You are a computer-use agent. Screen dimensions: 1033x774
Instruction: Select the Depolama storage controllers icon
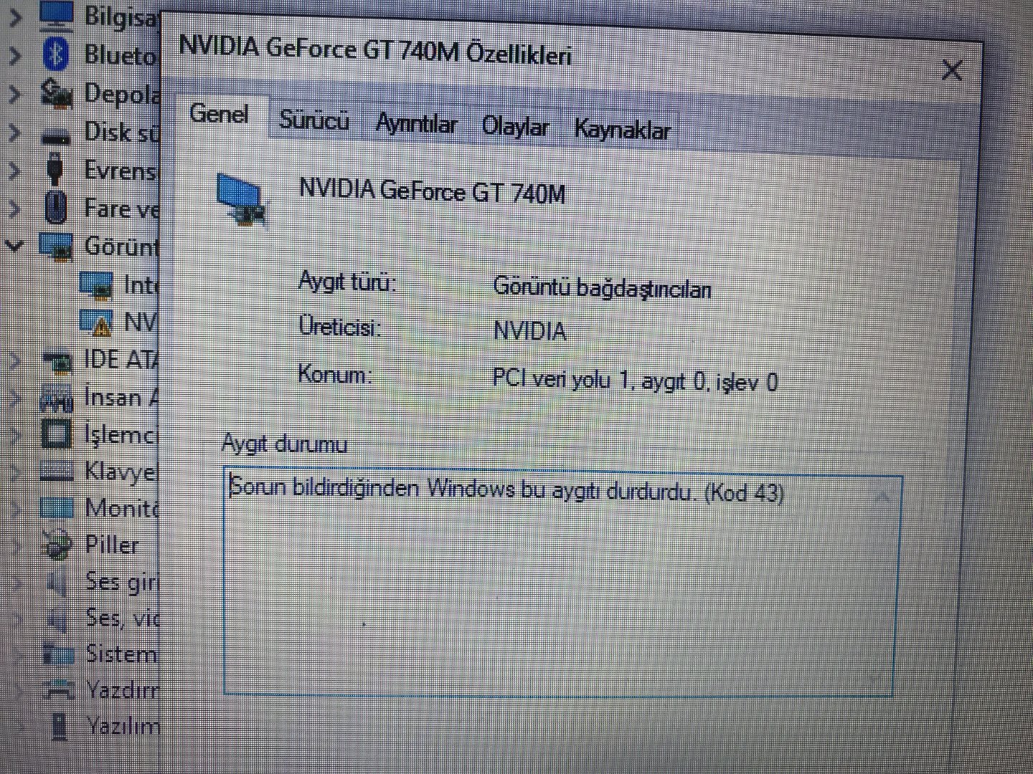57,93
